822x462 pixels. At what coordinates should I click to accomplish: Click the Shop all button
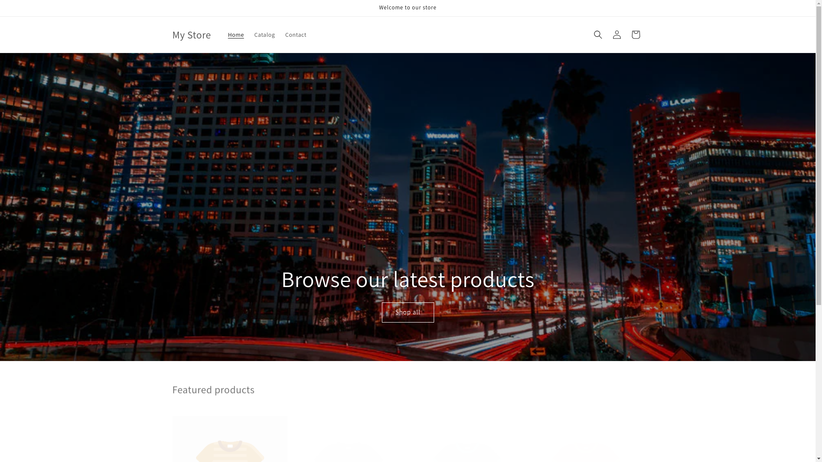click(x=408, y=312)
